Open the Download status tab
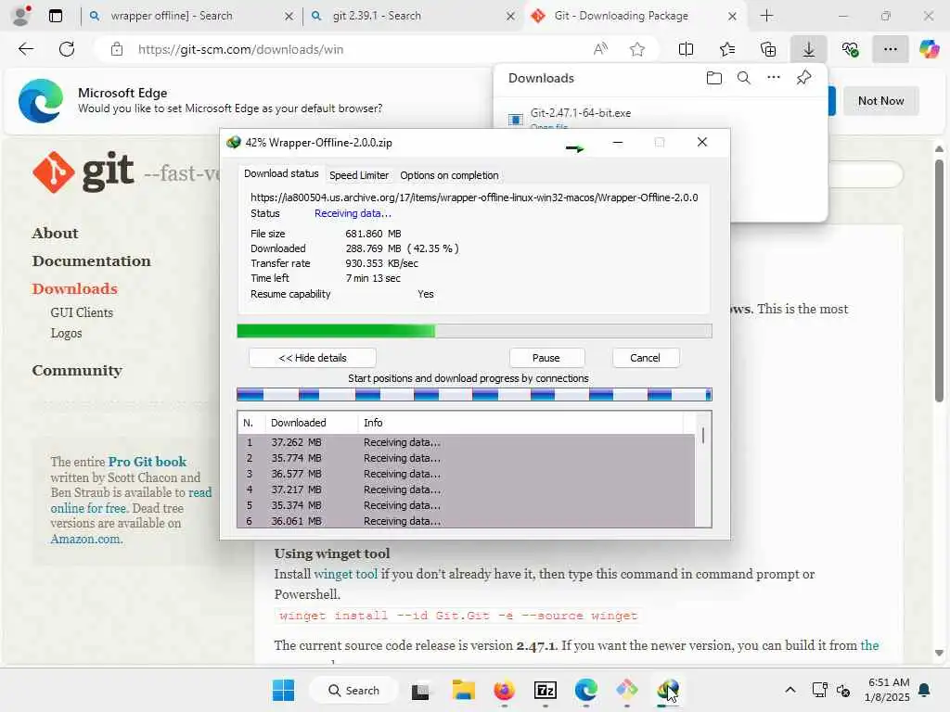 click(x=280, y=173)
